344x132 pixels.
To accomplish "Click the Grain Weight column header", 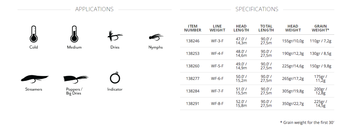I will point(320,28).
